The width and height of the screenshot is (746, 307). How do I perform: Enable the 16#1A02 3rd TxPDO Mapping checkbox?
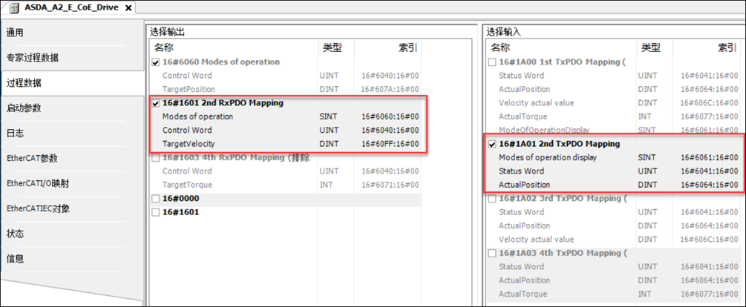click(492, 199)
